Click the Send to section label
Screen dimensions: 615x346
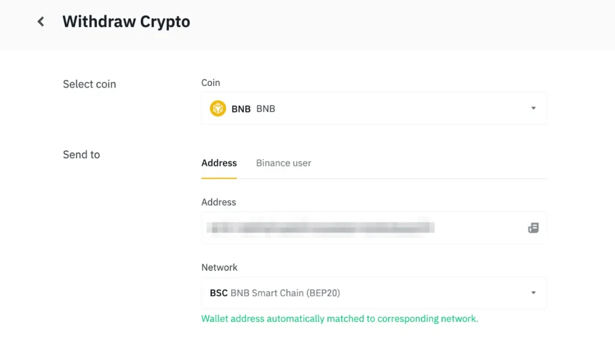pos(82,154)
